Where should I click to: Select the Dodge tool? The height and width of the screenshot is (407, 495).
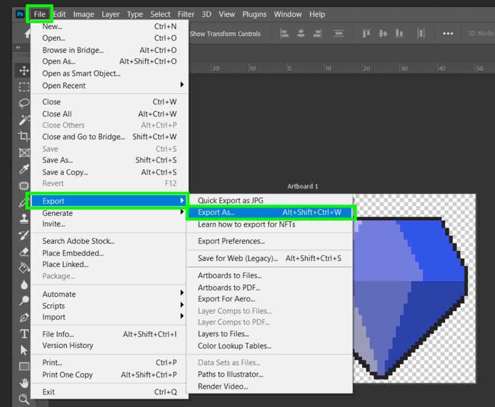[x=24, y=301]
